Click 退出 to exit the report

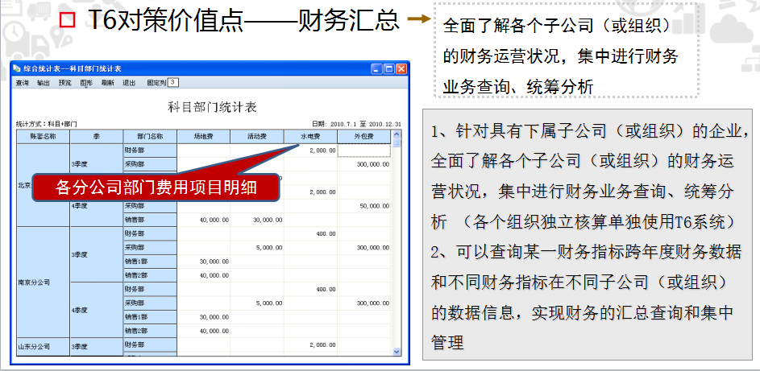[129, 83]
